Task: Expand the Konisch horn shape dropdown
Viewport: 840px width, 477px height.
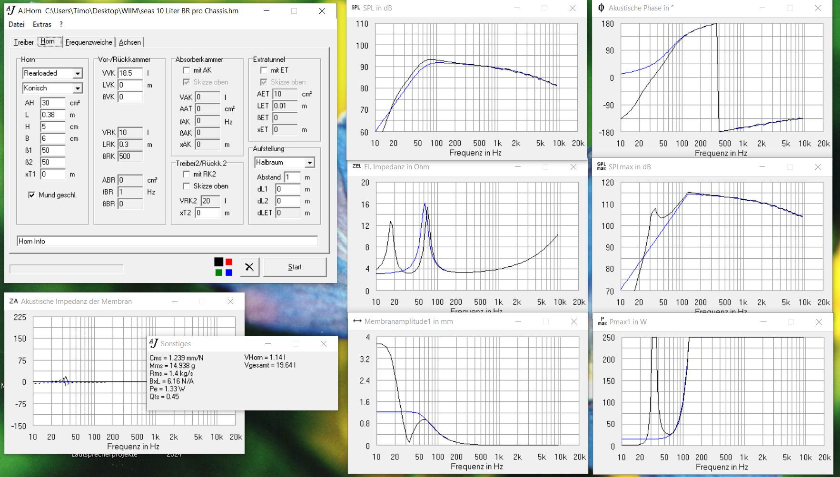Action: coord(77,88)
